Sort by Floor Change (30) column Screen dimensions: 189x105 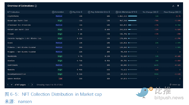[180, 12]
